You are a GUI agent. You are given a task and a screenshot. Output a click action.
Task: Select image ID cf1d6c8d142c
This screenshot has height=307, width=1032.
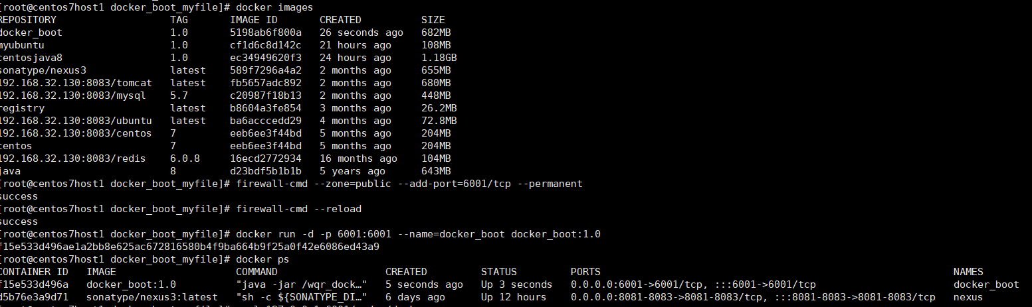click(x=266, y=45)
